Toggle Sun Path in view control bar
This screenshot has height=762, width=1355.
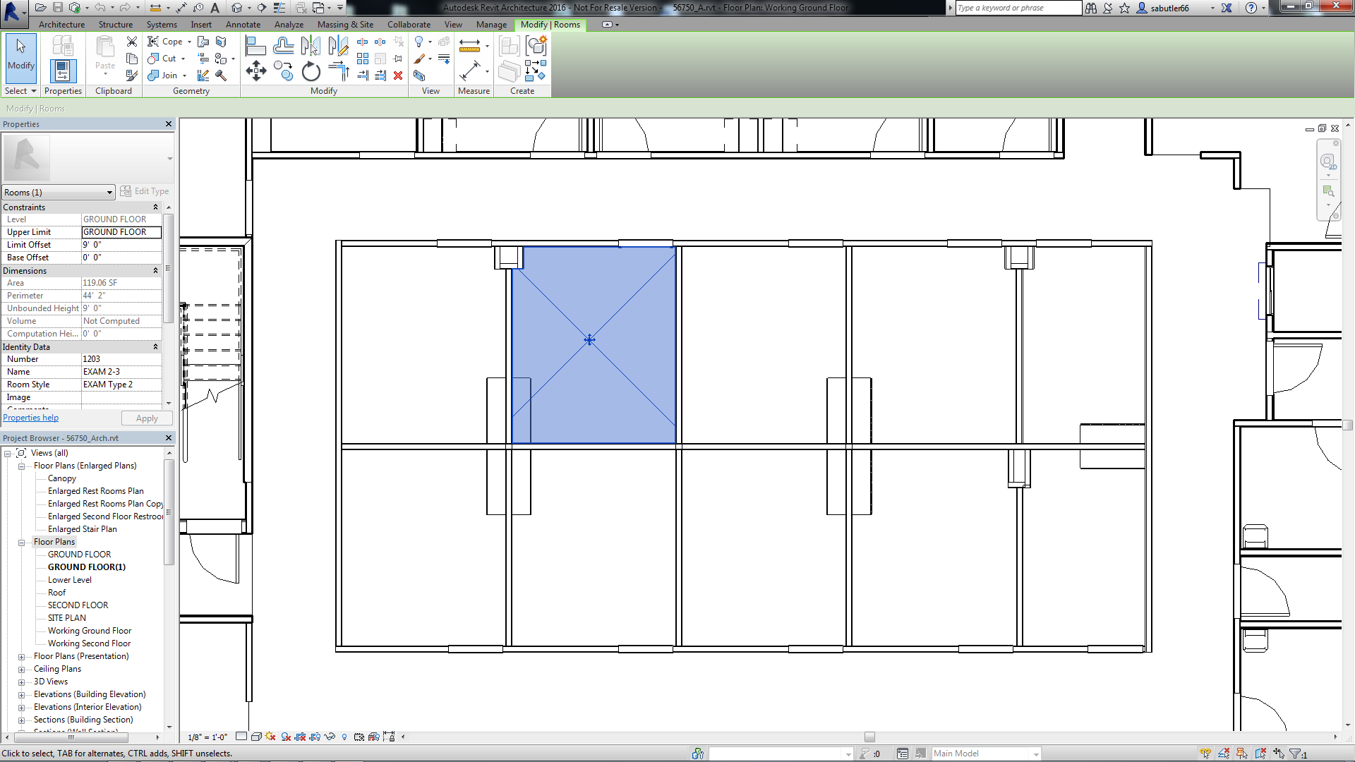coord(270,737)
